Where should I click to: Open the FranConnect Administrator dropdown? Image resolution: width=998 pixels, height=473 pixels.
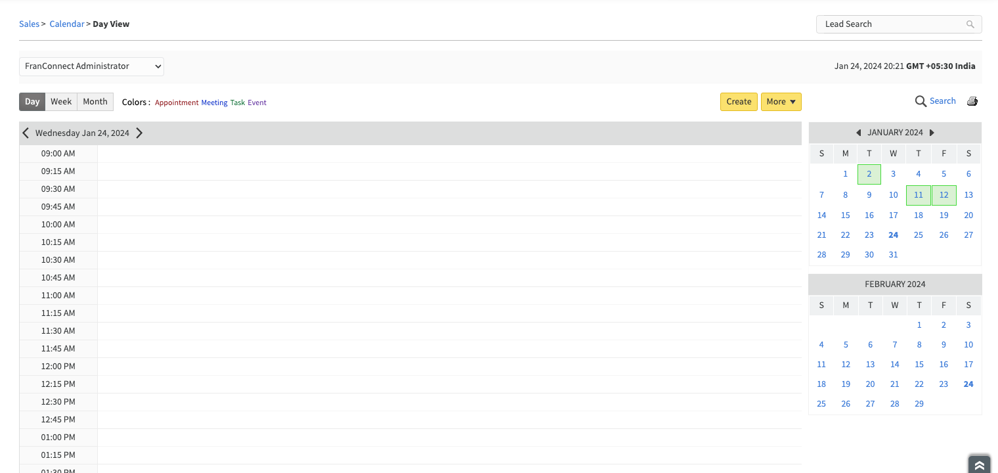pyautogui.click(x=91, y=66)
